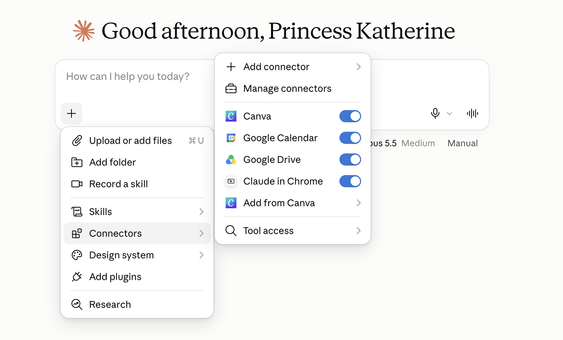The image size is (563, 340).
Task: Click the Connectors blocks icon
Action: coord(77,233)
